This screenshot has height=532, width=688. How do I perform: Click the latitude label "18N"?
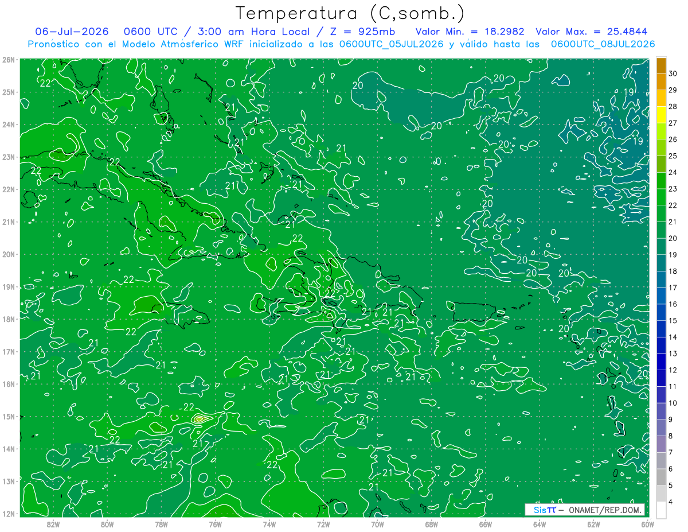[8, 319]
